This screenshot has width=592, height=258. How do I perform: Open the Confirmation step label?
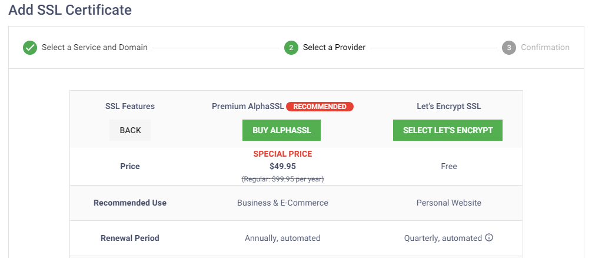545,47
